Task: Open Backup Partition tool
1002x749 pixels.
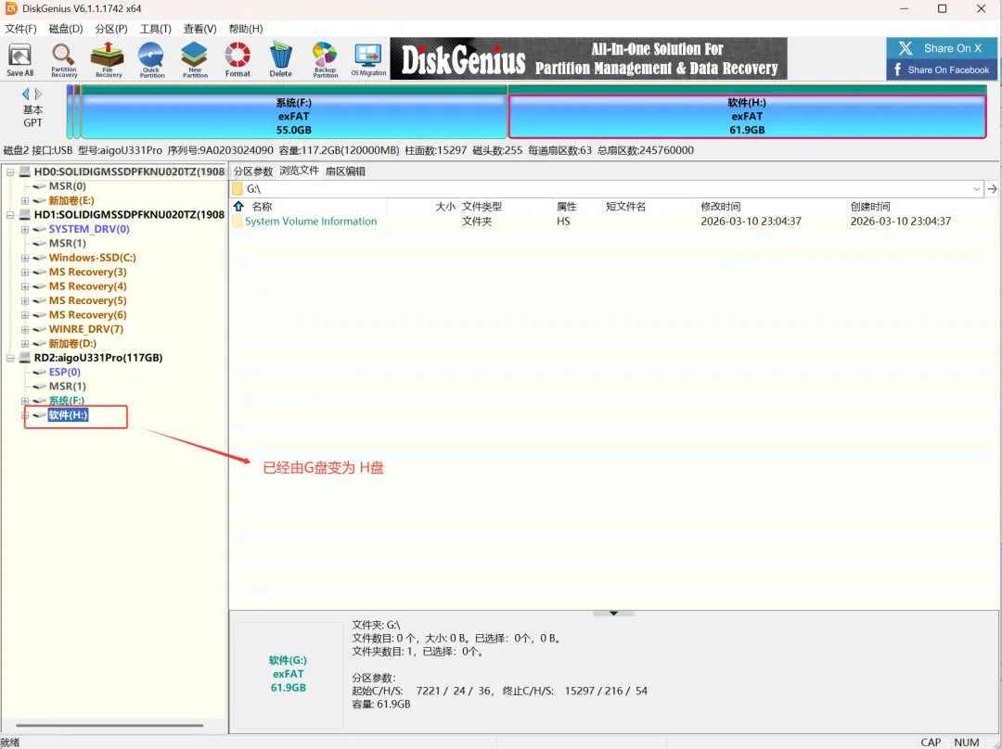Action: 326,60
